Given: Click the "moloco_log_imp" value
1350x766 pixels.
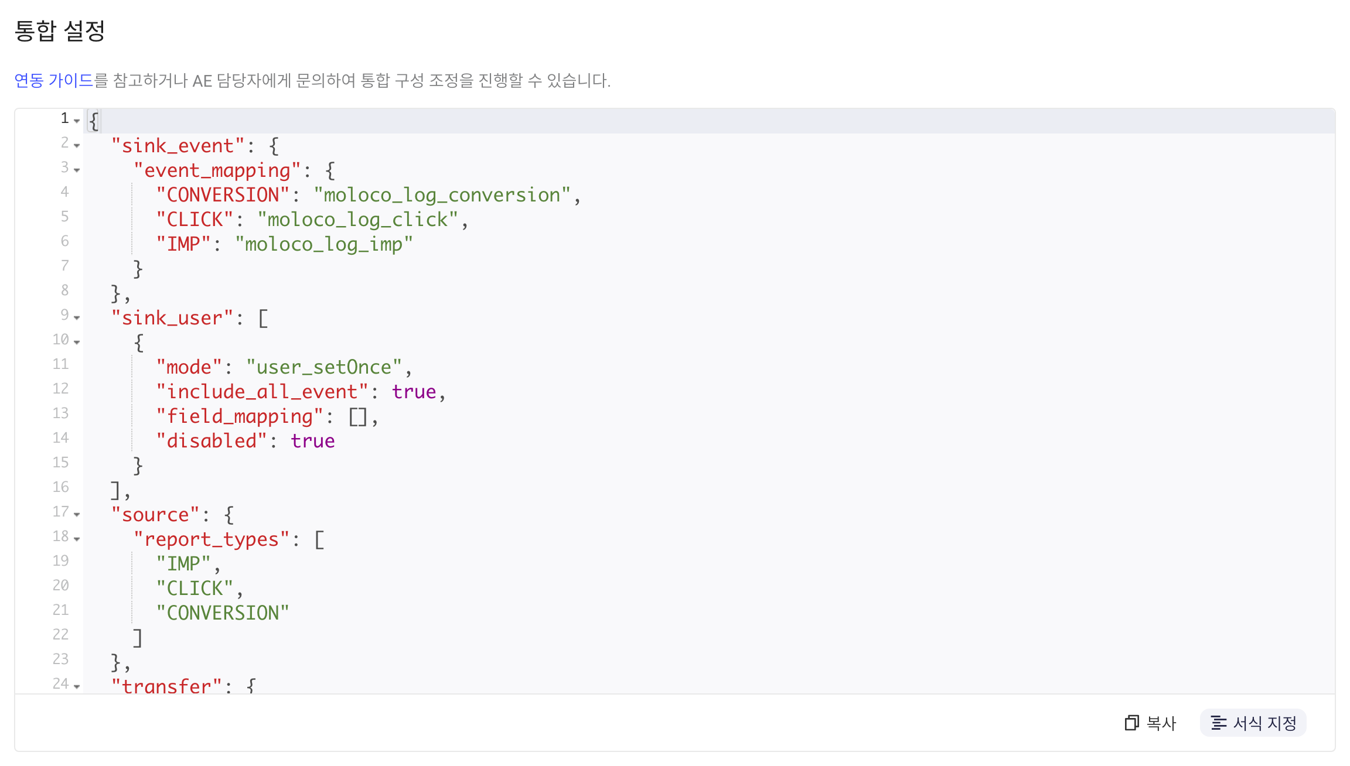Looking at the screenshot, I should 324,244.
